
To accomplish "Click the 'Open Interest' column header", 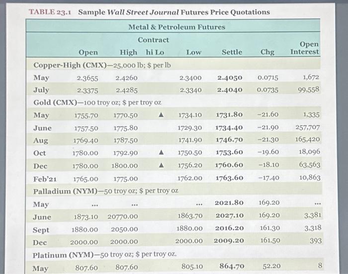I will tap(304, 48).
